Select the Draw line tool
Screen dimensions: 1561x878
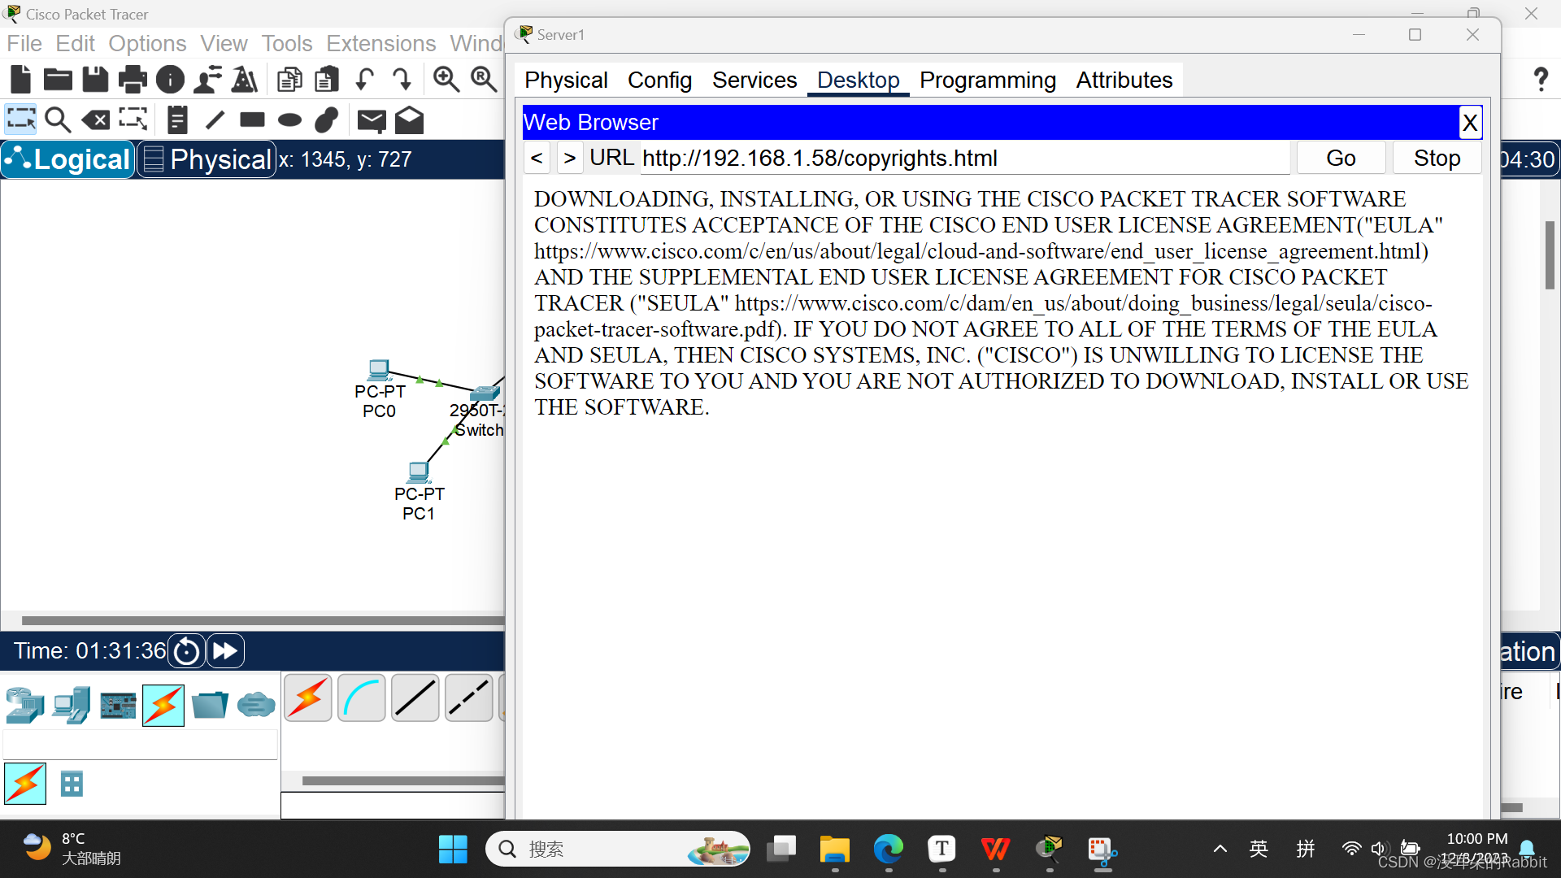215,120
